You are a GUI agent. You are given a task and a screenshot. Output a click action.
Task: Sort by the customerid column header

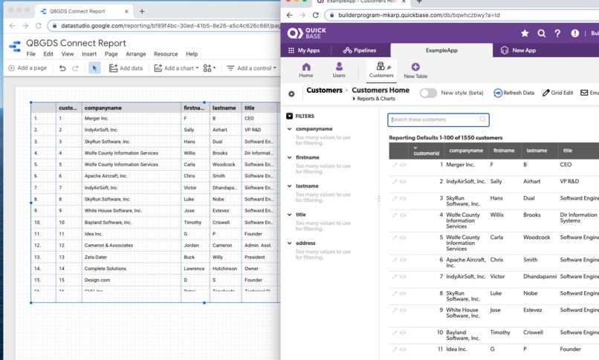pos(426,154)
